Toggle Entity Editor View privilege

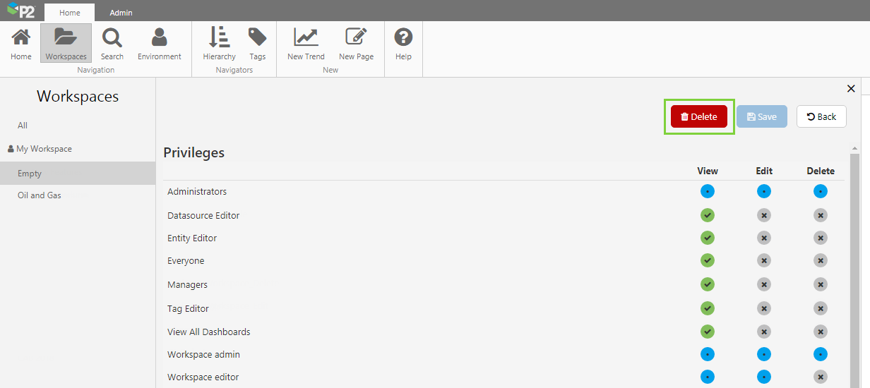pos(708,238)
